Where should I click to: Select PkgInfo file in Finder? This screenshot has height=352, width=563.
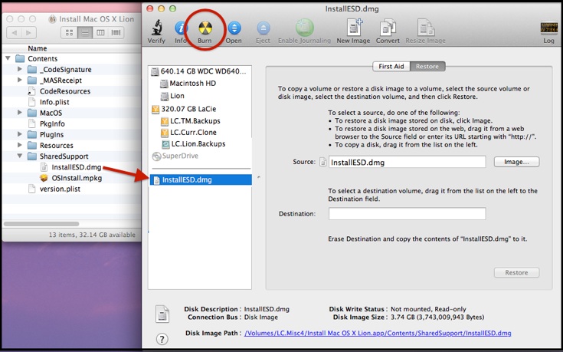(x=52, y=123)
